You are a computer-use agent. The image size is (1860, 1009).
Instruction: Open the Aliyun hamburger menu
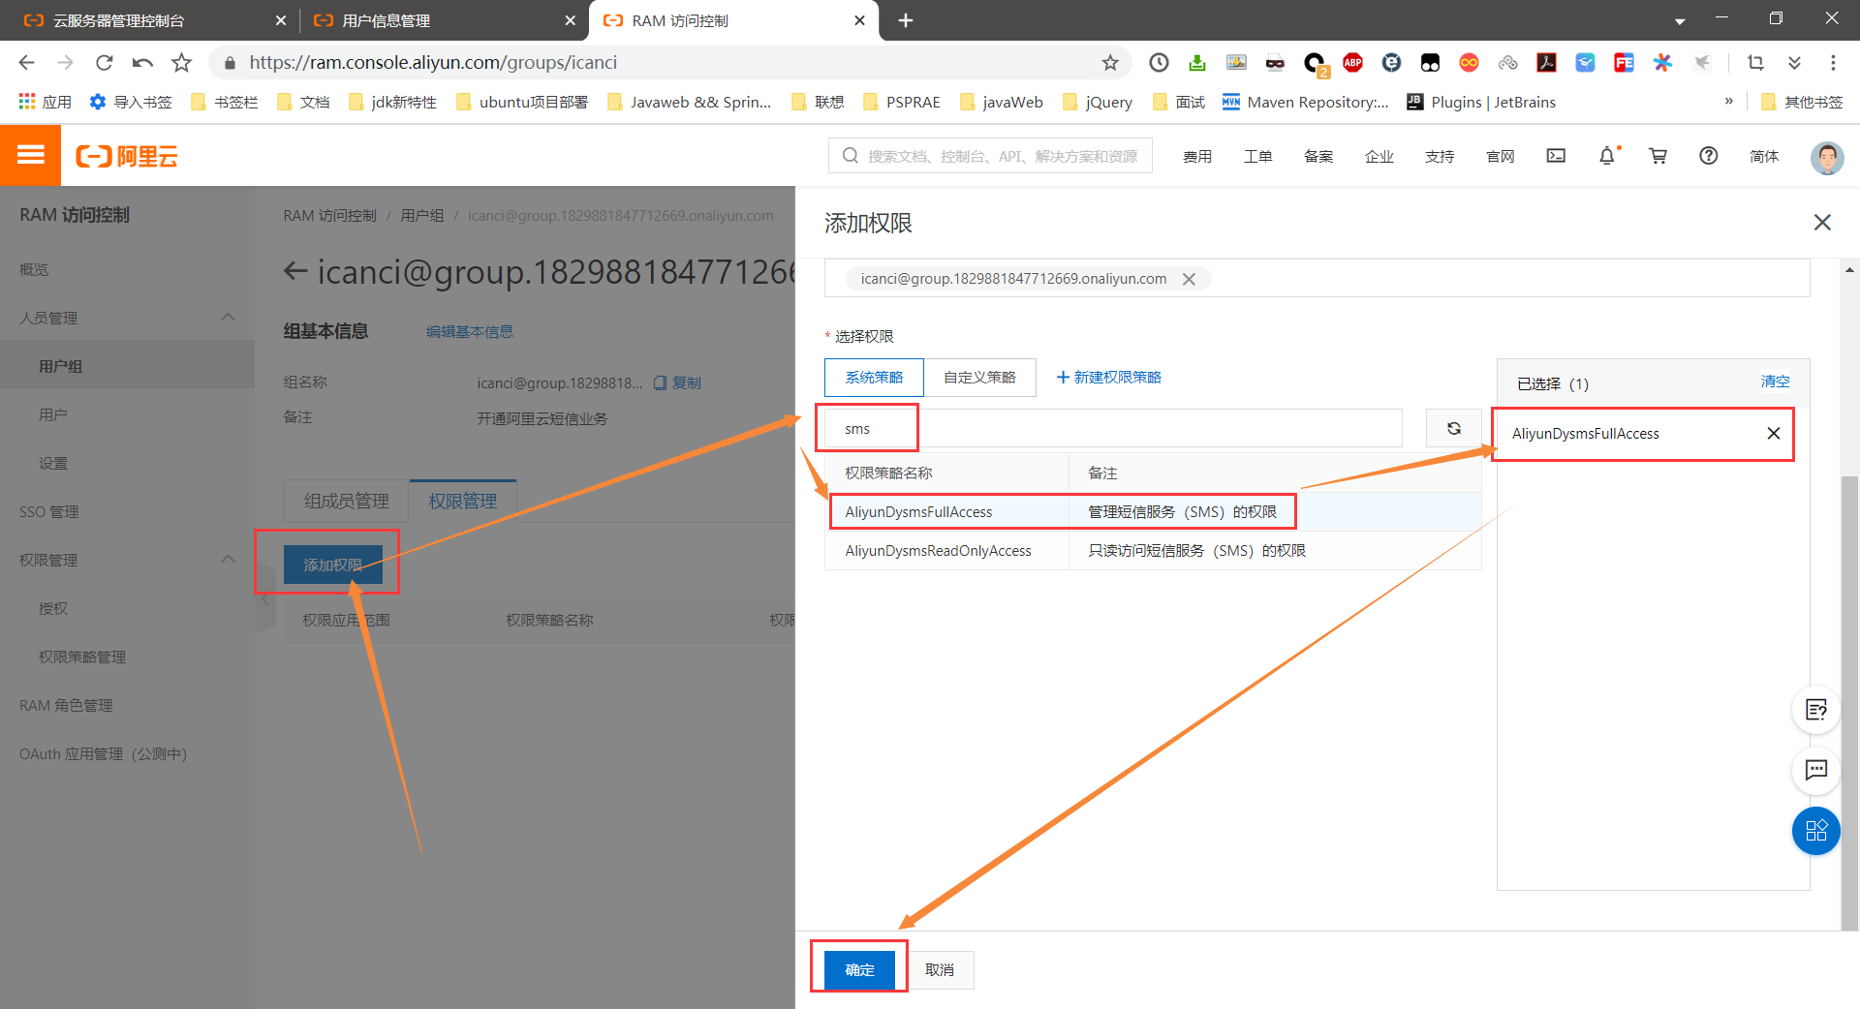pos(30,155)
